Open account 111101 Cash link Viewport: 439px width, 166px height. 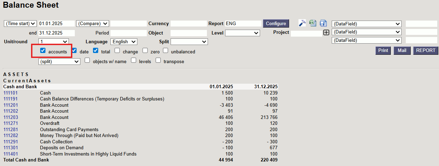point(10,93)
